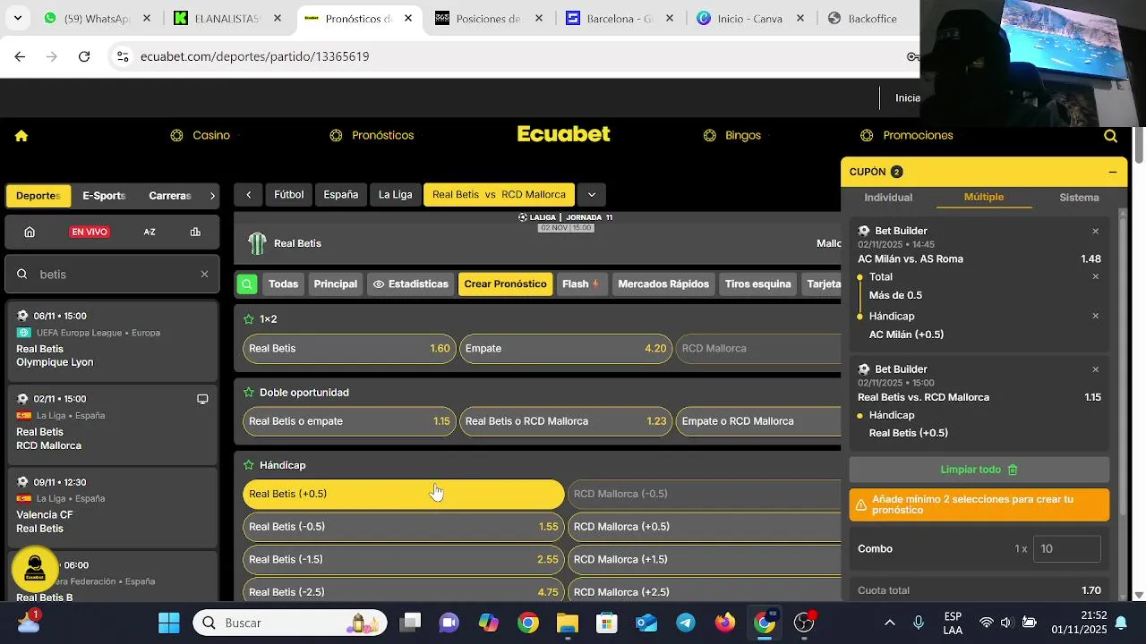
Task: Open La Liga breadcrumb
Action: click(395, 195)
